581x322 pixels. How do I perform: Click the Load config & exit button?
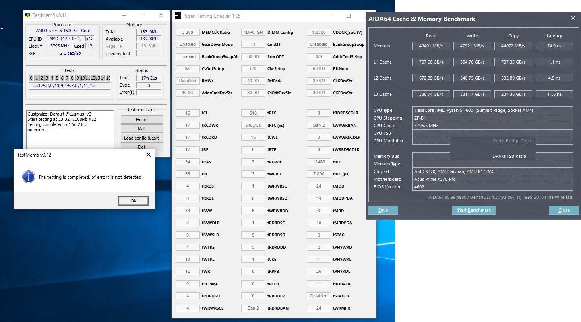coord(142,138)
